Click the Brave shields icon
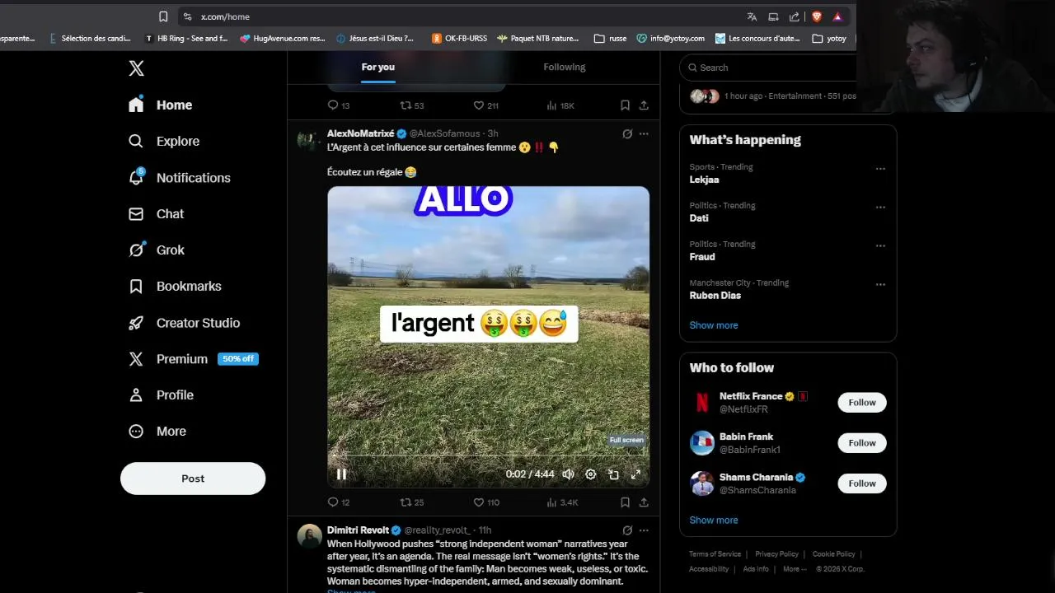Viewport: 1055px width, 593px height. click(x=817, y=16)
